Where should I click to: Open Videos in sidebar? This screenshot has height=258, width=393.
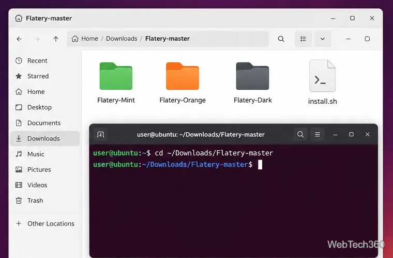[45, 185]
